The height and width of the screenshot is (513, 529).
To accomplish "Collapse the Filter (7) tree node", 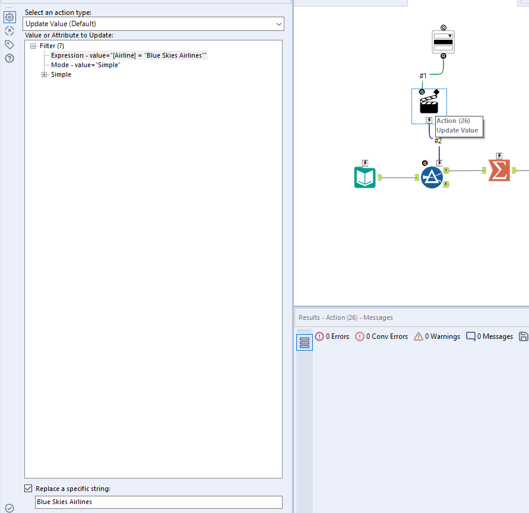I will click(33, 46).
